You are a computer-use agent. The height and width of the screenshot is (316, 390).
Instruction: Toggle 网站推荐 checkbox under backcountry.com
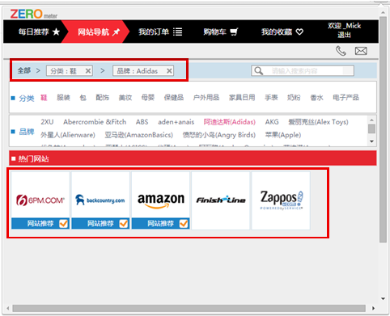pos(124,223)
